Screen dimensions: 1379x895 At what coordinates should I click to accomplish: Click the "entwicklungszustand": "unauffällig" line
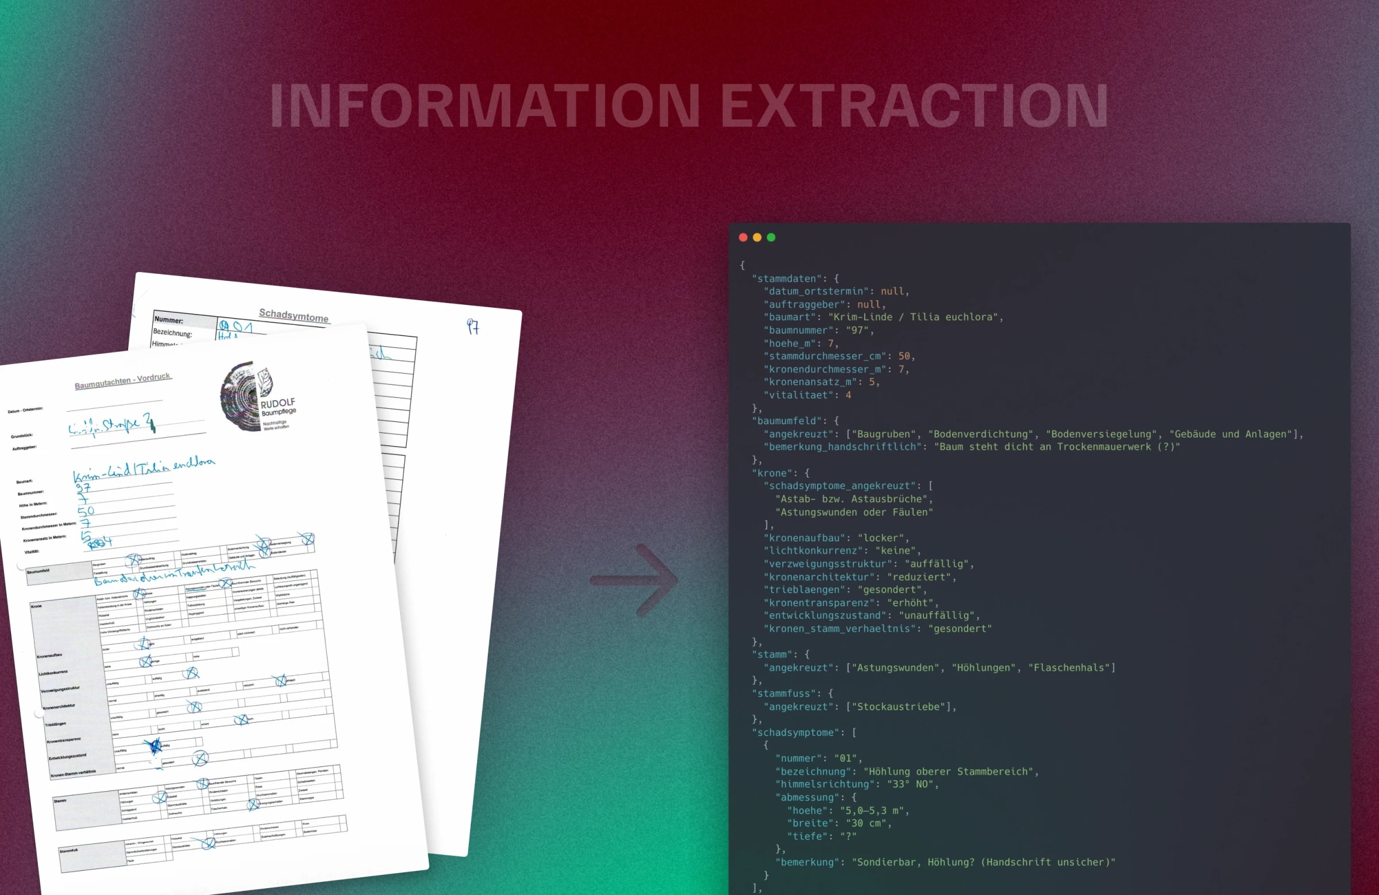[872, 615]
